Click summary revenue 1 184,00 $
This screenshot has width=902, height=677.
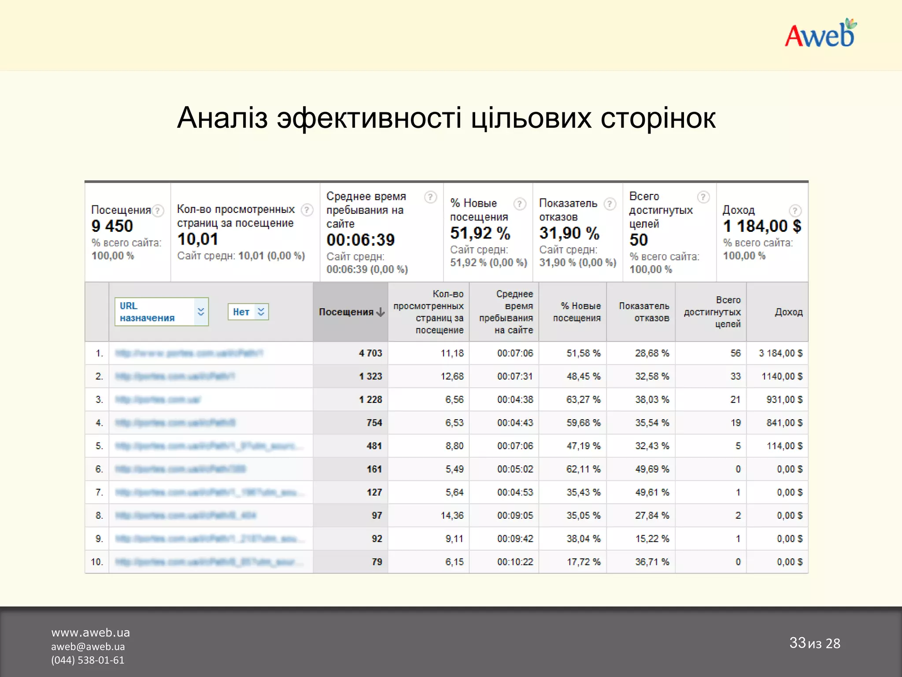pos(762,226)
